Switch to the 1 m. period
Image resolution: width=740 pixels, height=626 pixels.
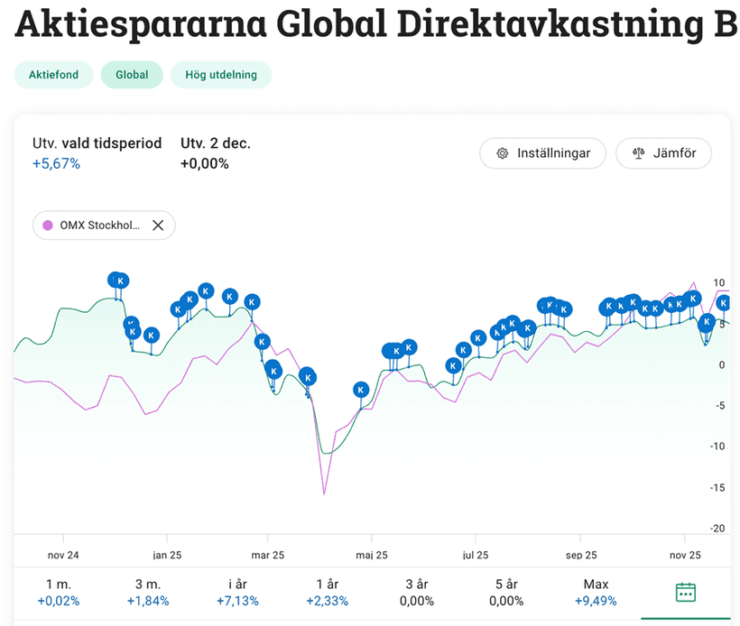tap(59, 593)
